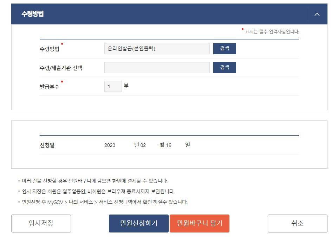Viewport: 331px width, 242px height.
Task: Click the 임시저장 temporary save button
Action: pyautogui.click(x=41, y=223)
